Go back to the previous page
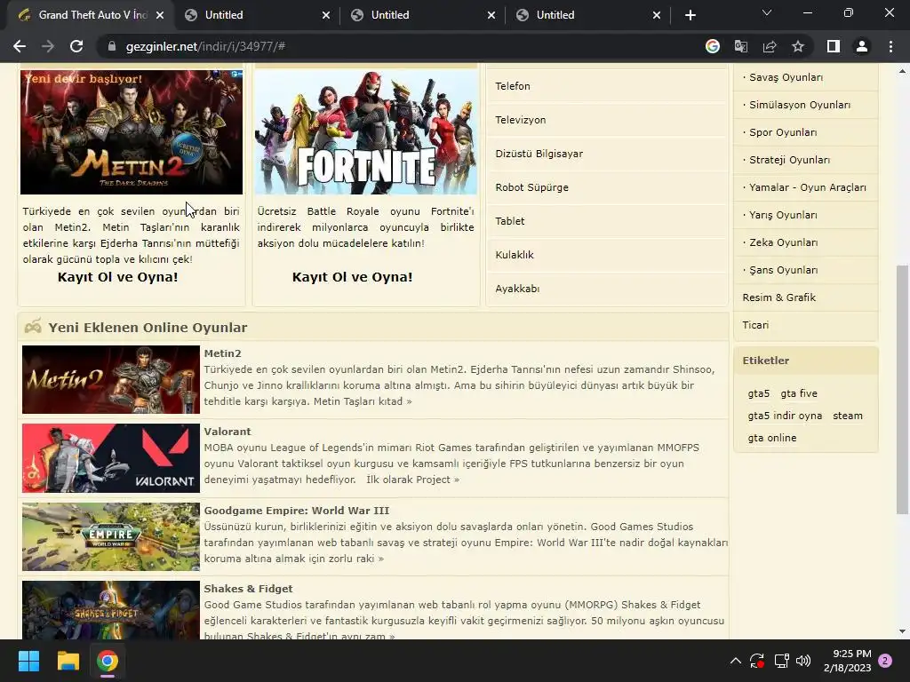 20,46
